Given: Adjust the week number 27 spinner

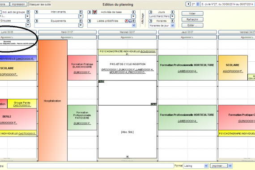Looking at the screenshot, I should tap(198, 4).
